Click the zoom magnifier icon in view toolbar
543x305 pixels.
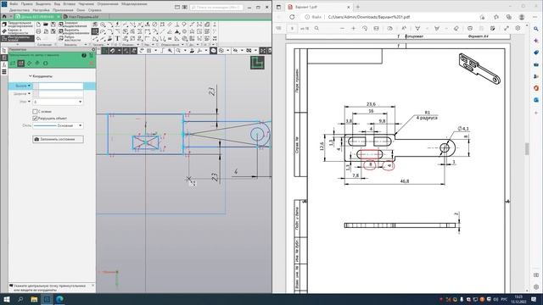[178, 51]
